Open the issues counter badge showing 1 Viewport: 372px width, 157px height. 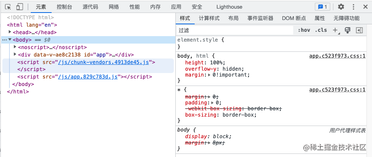coord(322,7)
